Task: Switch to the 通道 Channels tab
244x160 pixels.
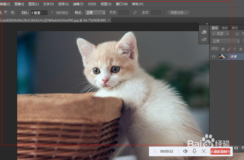Action: [225, 28]
